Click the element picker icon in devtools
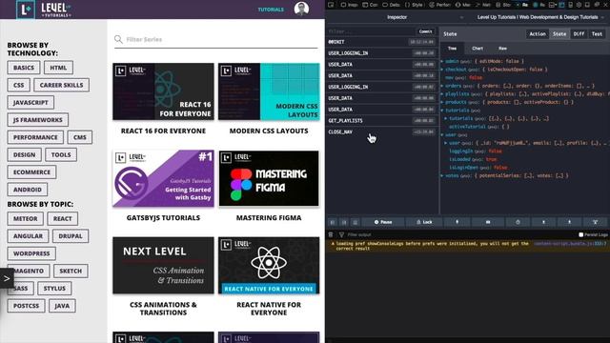 pos(331,5)
